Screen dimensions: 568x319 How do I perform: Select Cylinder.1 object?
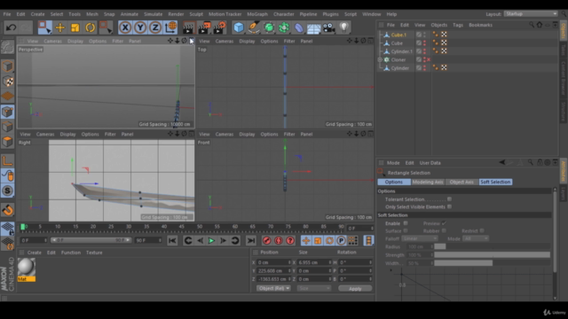click(x=402, y=51)
